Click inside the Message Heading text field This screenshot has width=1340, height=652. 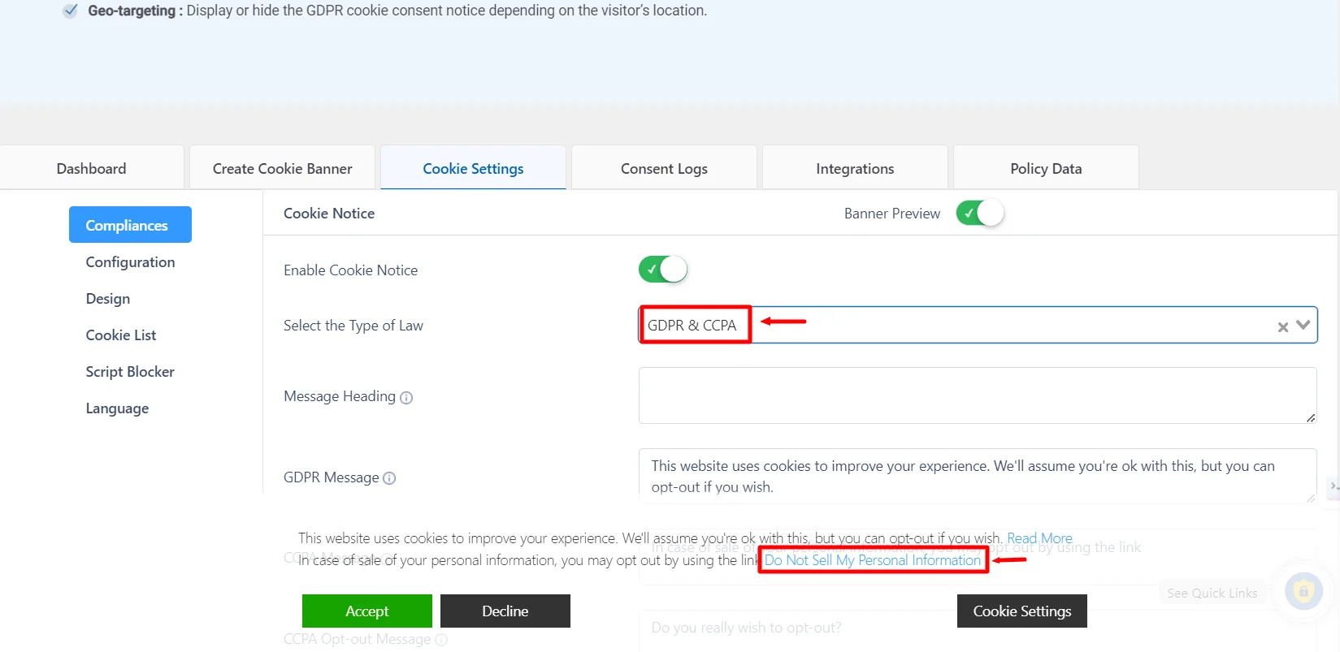977,395
